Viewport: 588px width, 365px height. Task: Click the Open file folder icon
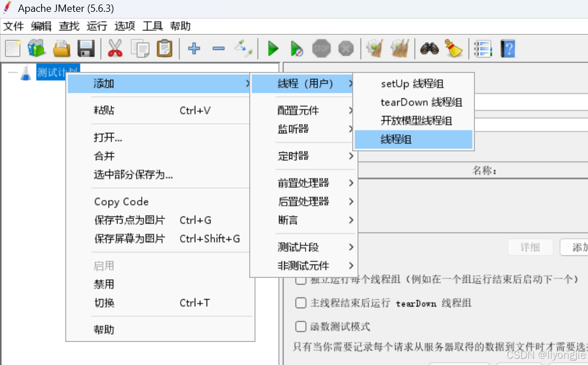[x=61, y=48]
